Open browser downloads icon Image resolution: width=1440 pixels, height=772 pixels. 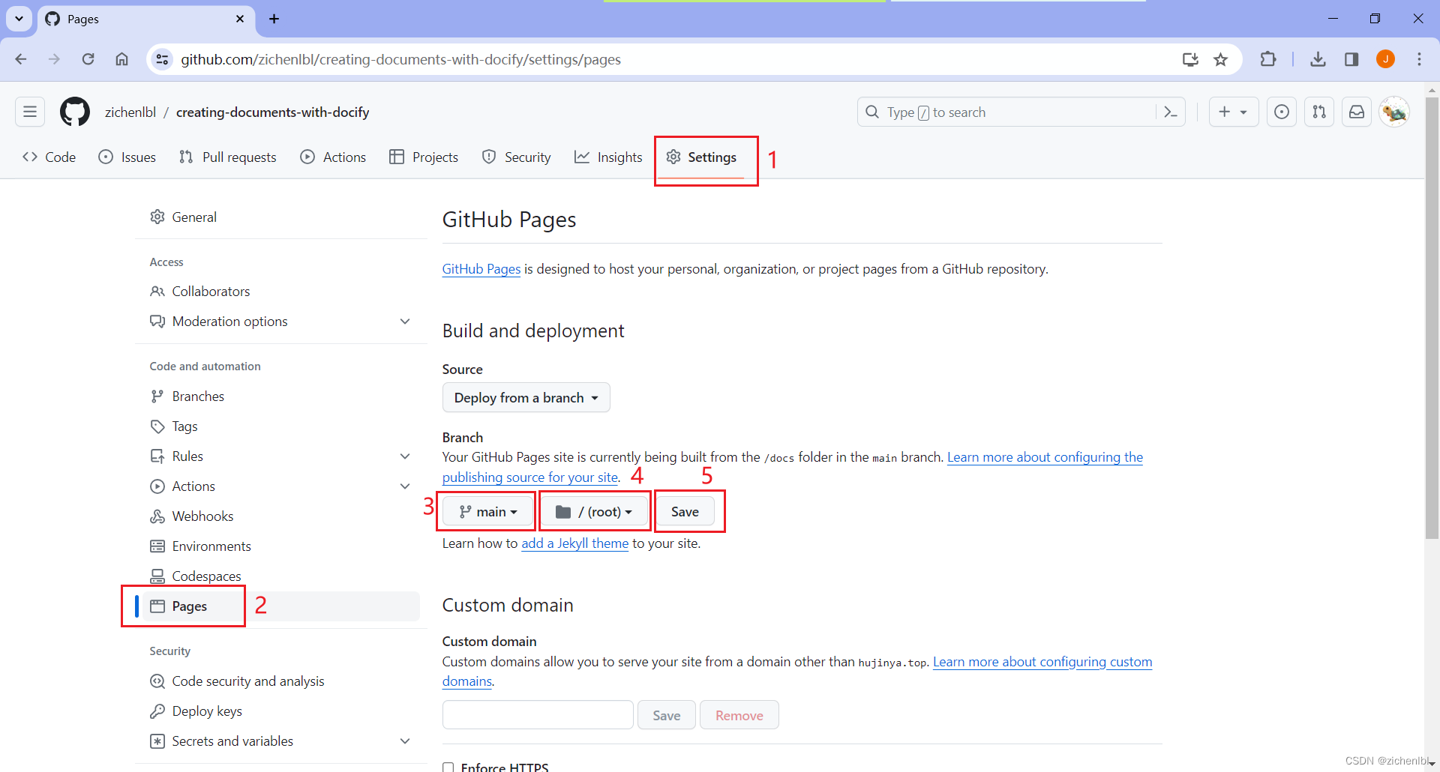[x=1318, y=59]
